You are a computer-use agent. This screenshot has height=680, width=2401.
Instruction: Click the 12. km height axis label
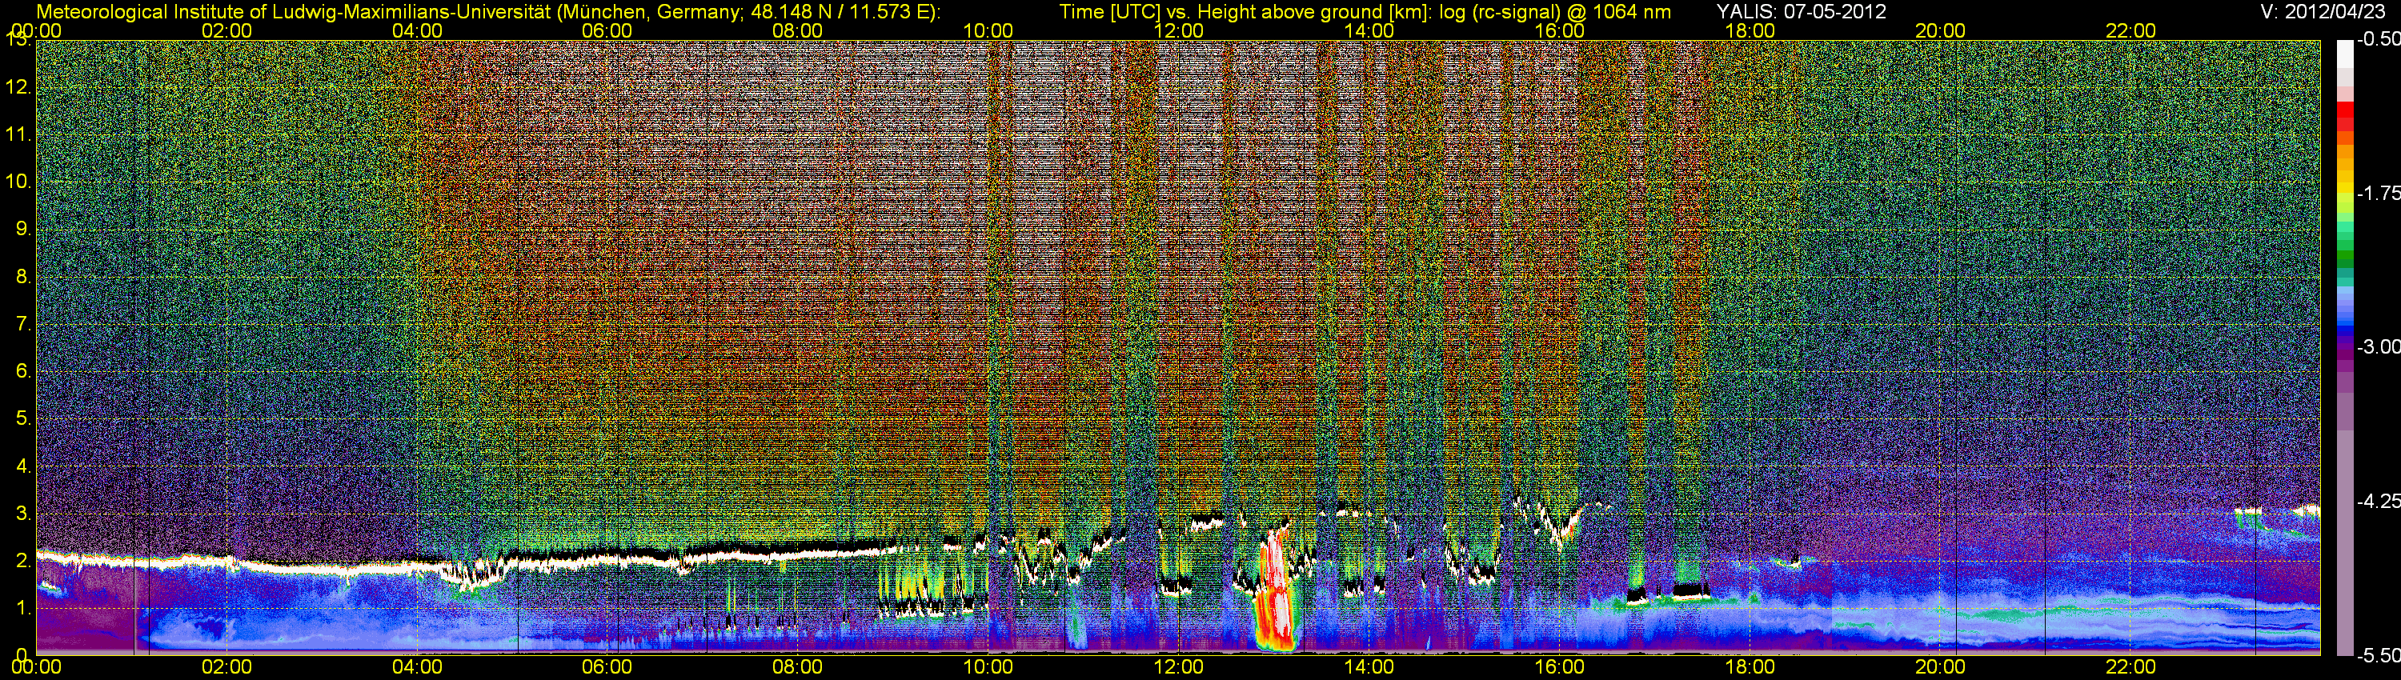18,87
